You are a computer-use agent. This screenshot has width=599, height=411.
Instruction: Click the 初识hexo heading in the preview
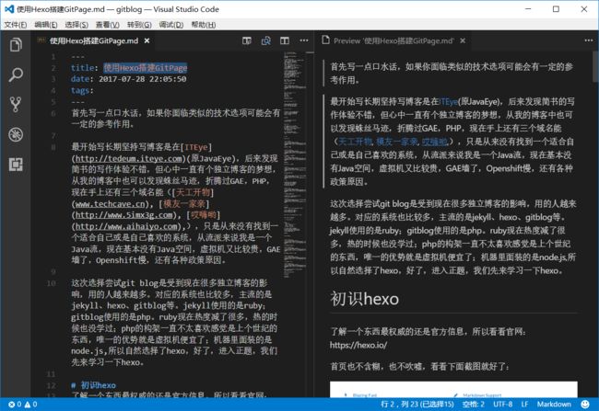tap(364, 299)
